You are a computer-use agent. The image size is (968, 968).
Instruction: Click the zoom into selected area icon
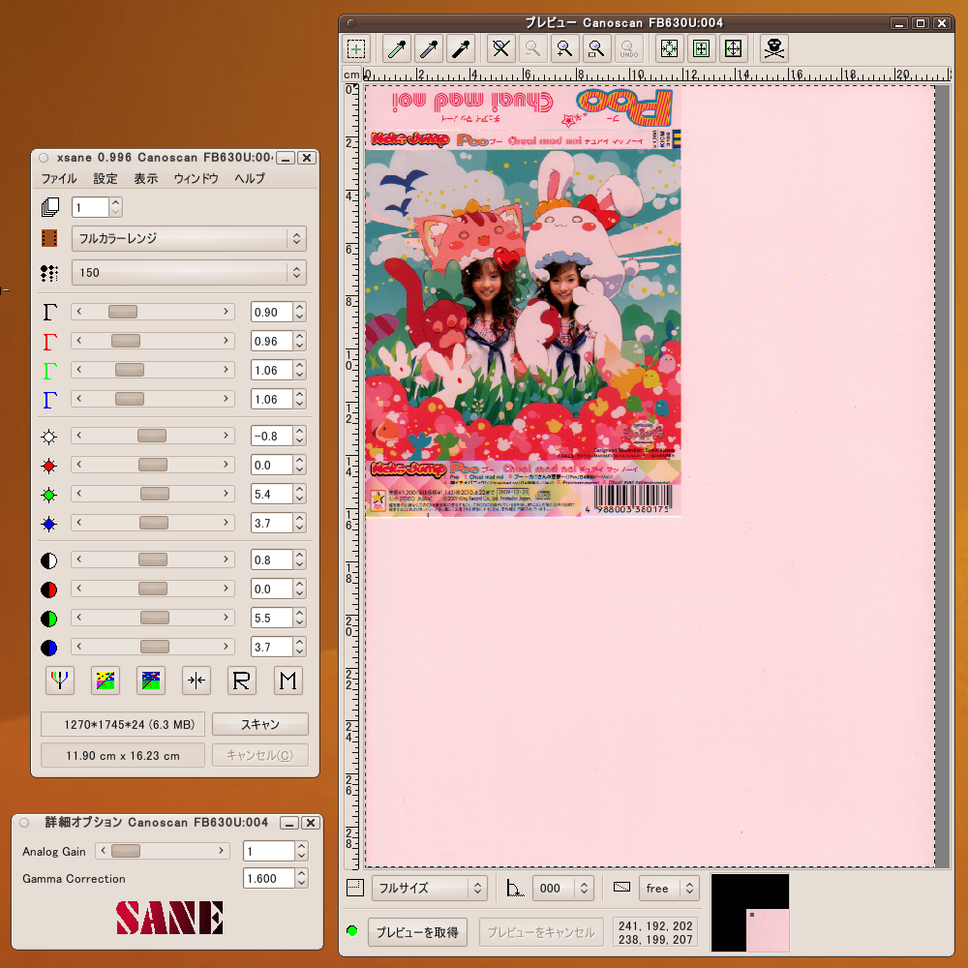pos(596,48)
